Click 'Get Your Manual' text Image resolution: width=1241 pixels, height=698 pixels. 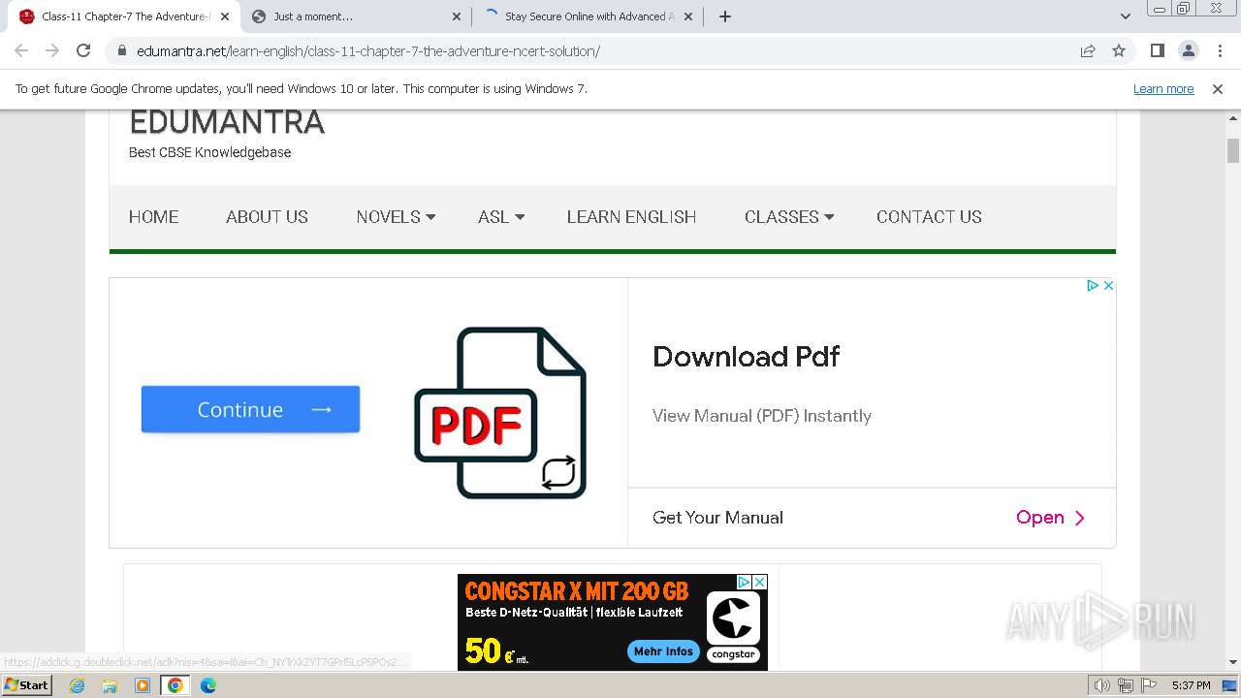click(717, 518)
